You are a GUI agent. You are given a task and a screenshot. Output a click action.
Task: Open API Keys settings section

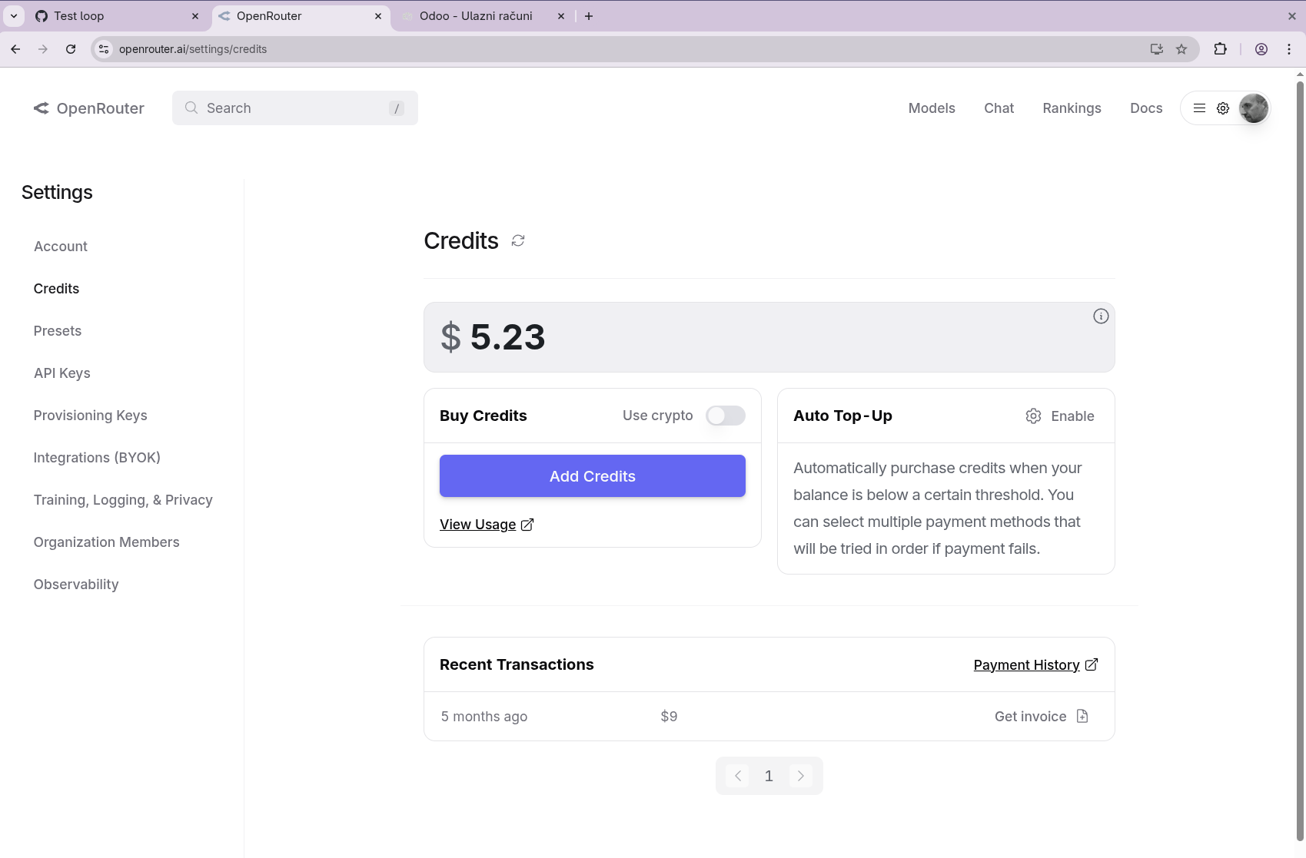click(x=62, y=373)
